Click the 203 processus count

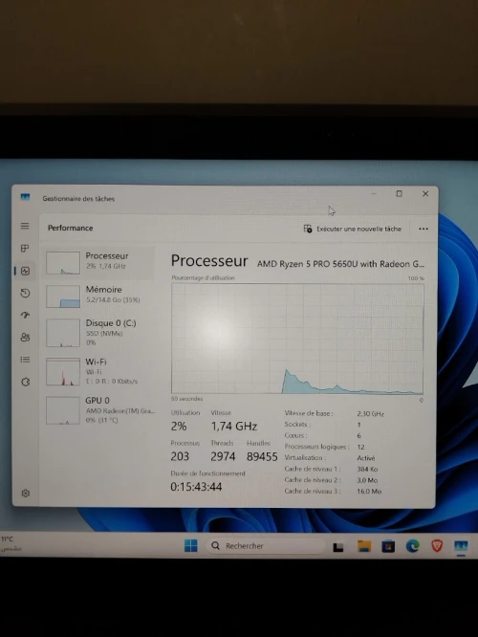pyautogui.click(x=180, y=456)
